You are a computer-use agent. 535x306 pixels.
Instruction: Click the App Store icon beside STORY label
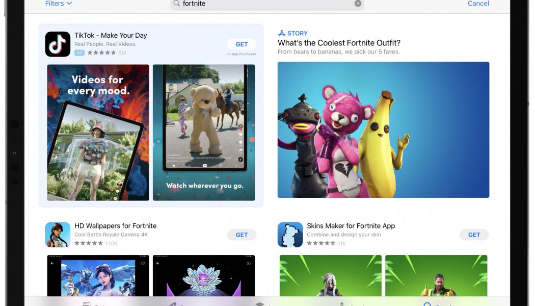coord(281,34)
